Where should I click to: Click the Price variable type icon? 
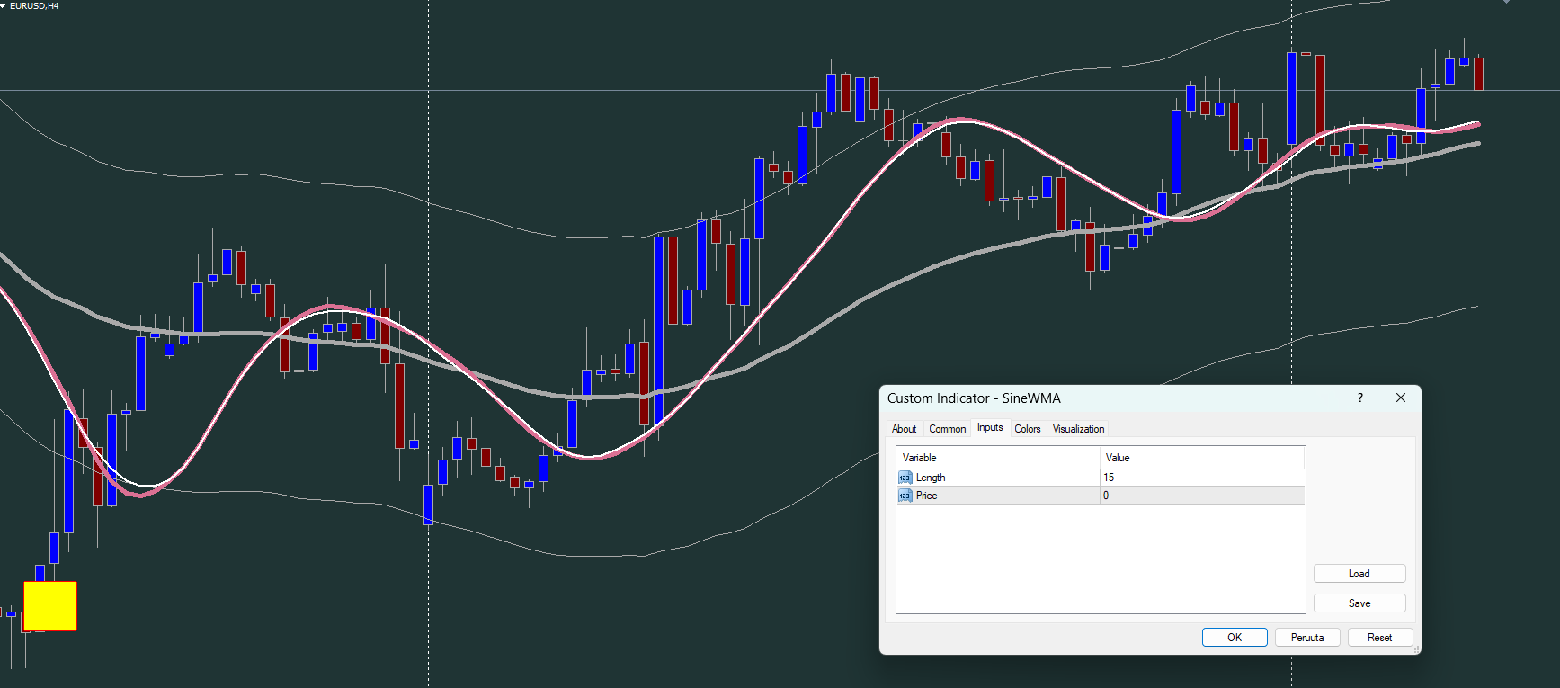(905, 496)
